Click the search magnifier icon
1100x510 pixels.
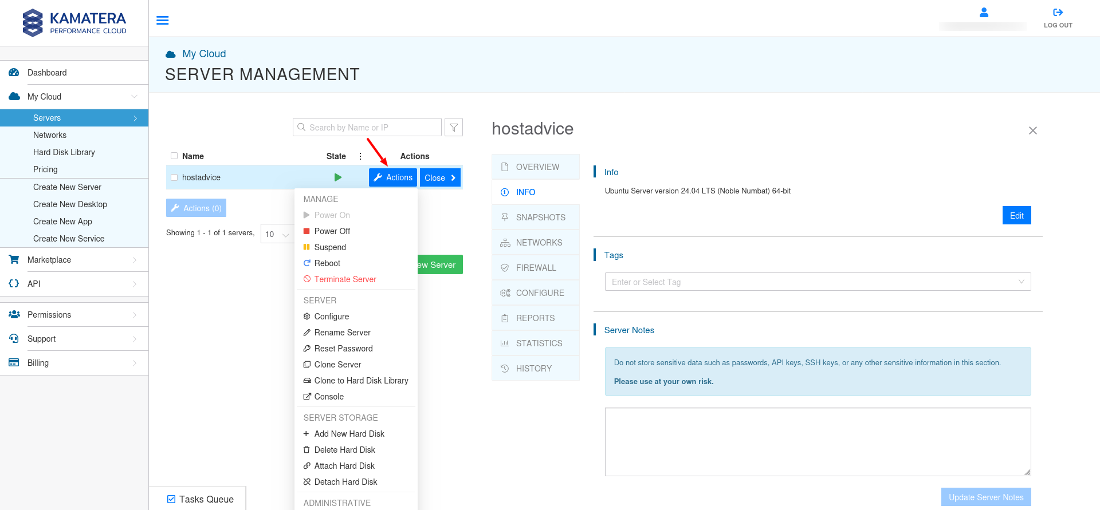(x=301, y=127)
